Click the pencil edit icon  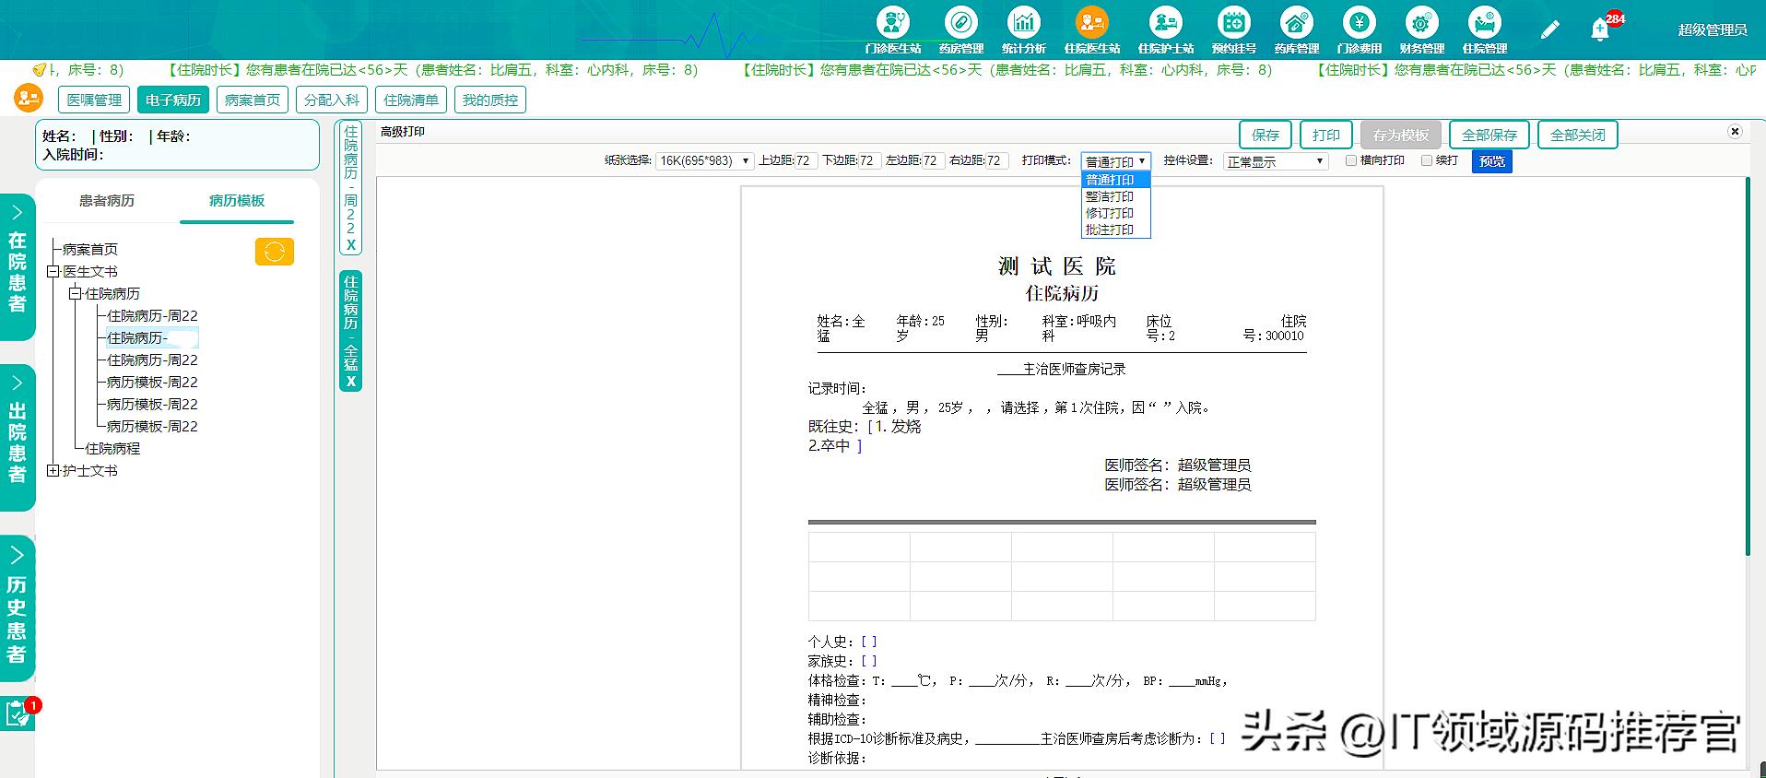point(1549,29)
